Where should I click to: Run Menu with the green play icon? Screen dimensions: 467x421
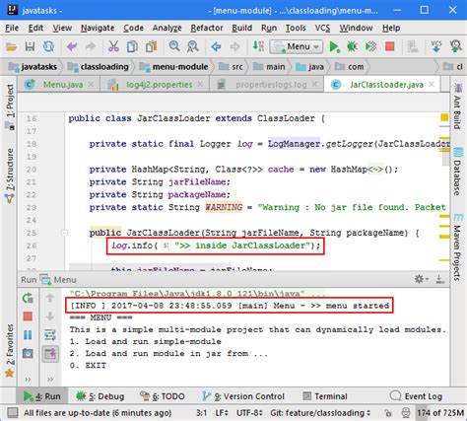(334, 46)
